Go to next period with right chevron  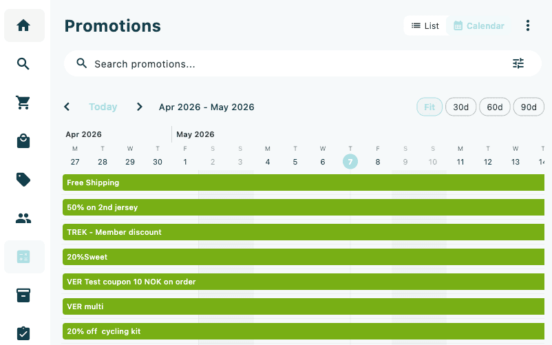point(140,107)
